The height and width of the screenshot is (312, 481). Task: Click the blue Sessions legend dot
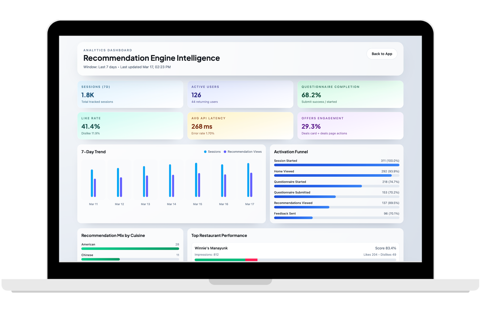coord(205,151)
